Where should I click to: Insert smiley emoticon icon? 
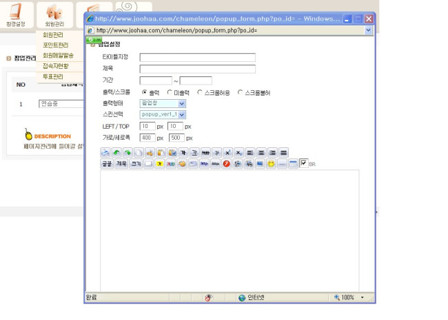coord(271,164)
